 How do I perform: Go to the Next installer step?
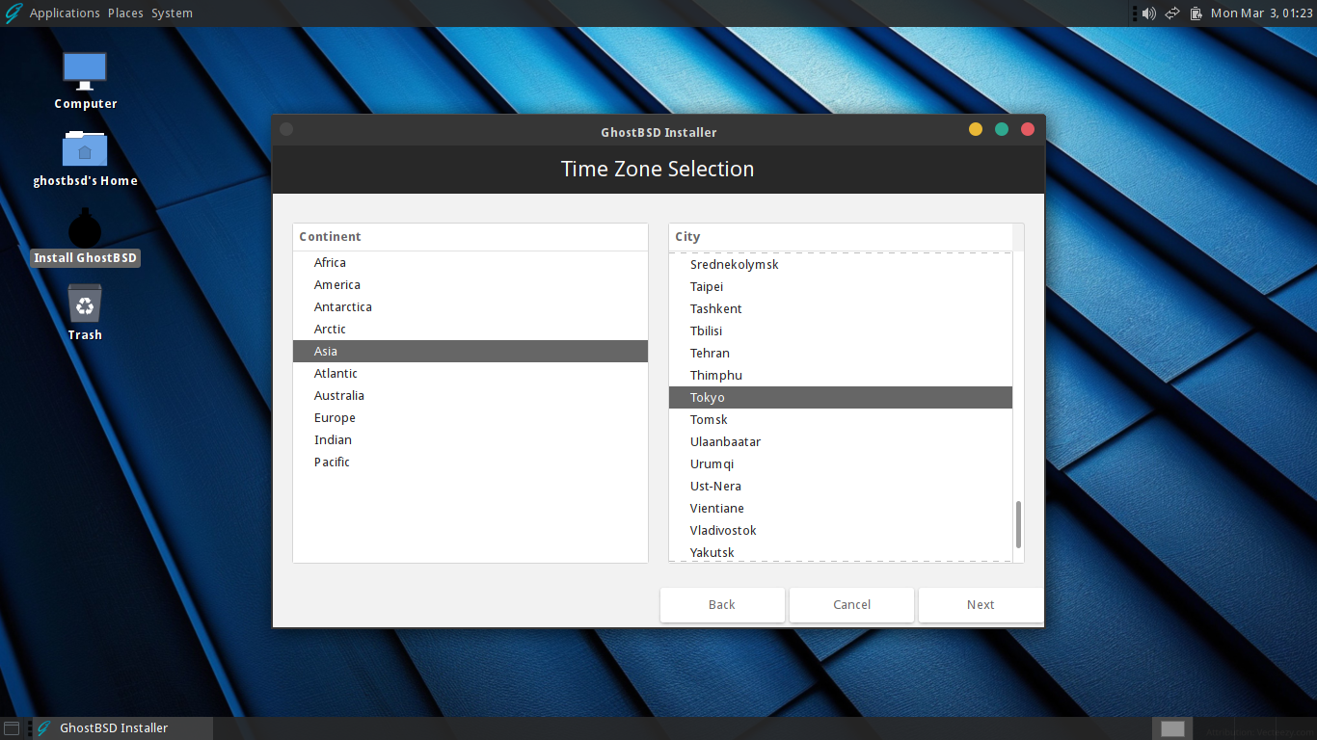(x=981, y=605)
